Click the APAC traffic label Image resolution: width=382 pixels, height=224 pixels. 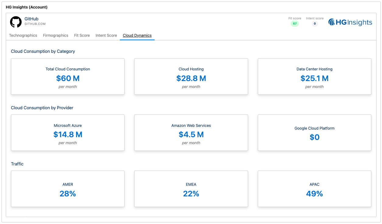coord(314,185)
